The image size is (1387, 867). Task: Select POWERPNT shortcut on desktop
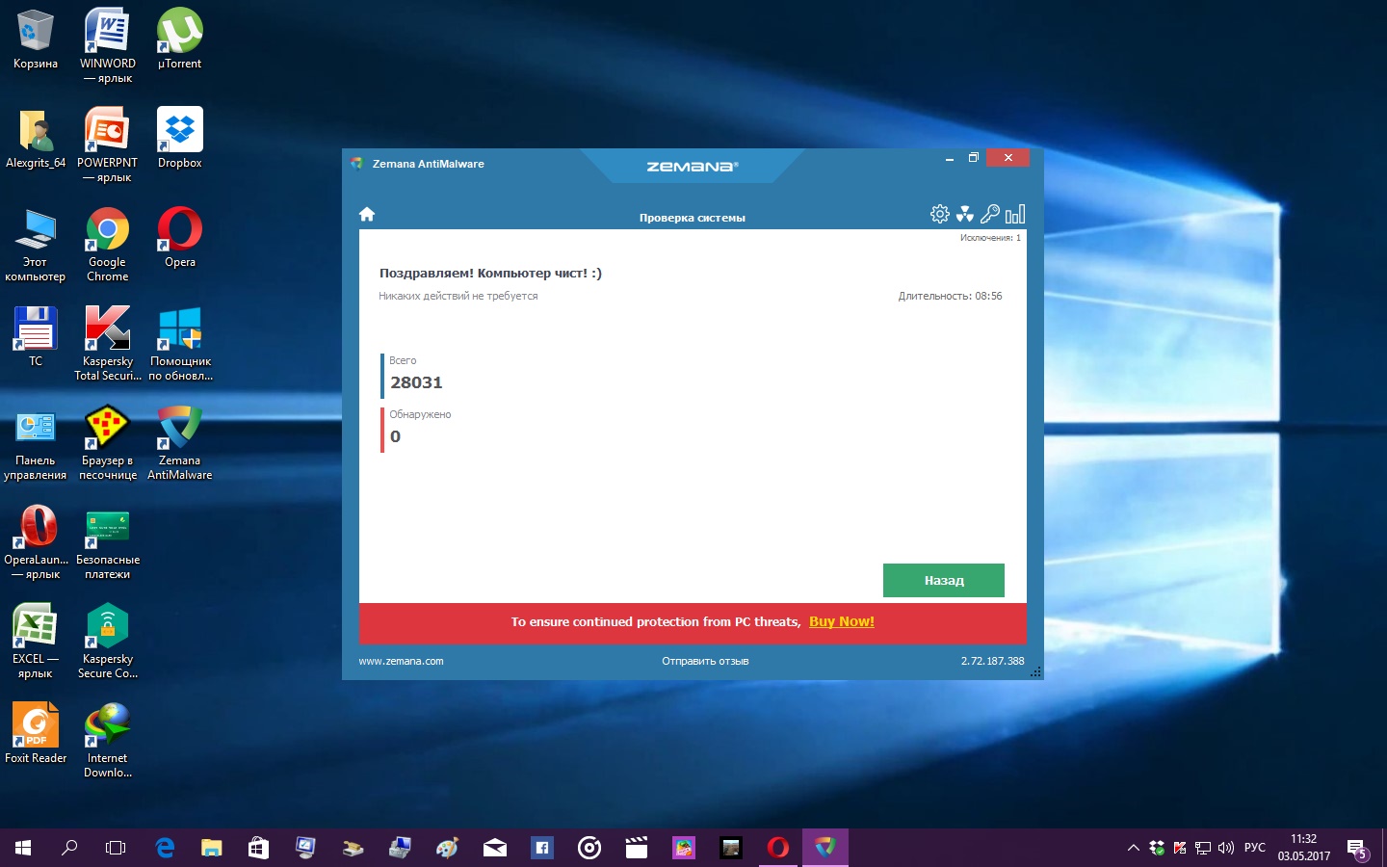[108, 144]
